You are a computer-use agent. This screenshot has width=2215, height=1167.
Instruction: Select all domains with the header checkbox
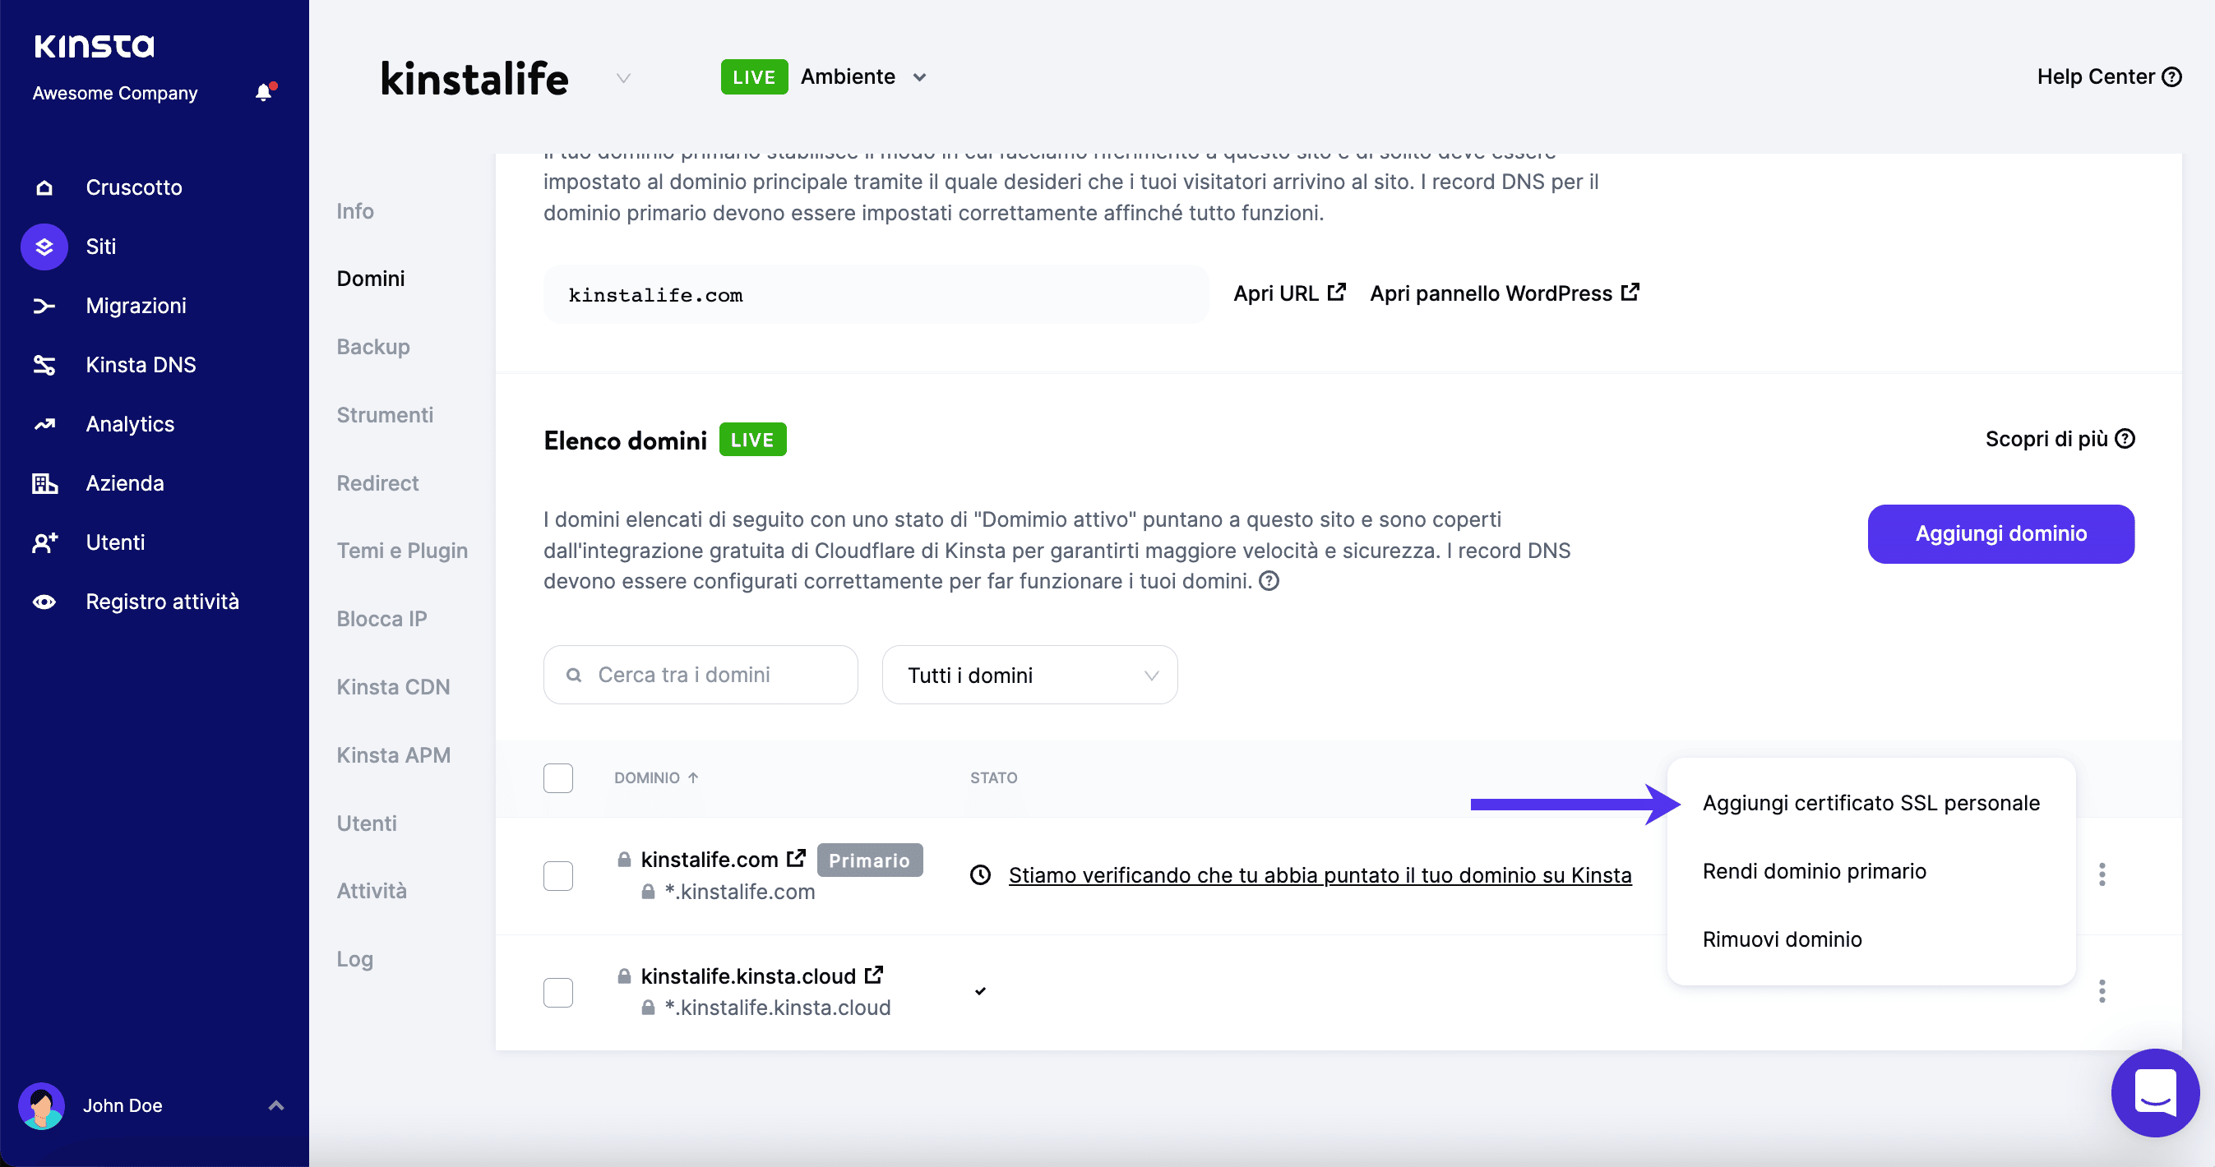tap(558, 777)
